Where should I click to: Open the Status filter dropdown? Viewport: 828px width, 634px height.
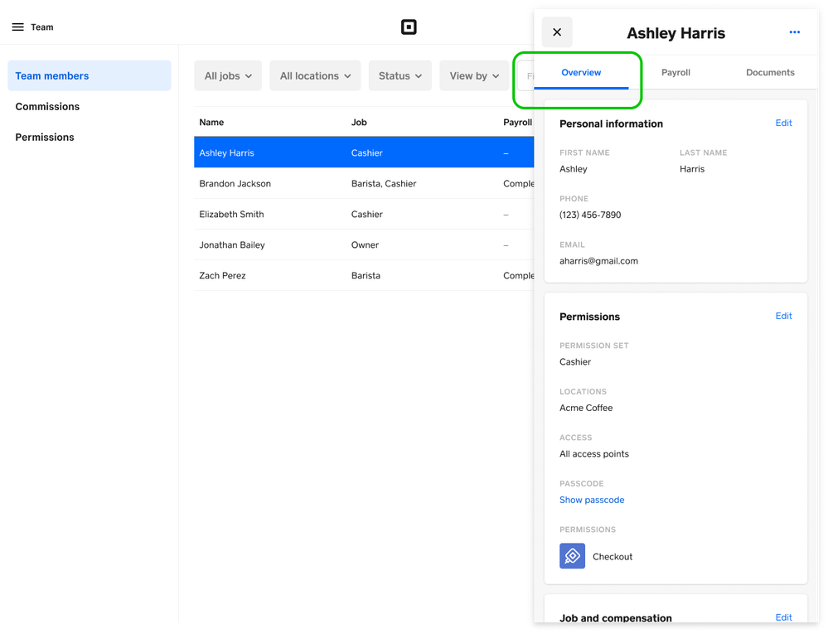tap(400, 76)
